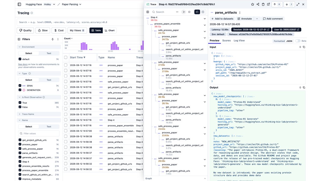Uncheck the SPAN type filter
Screen dimensions: 322x181
click(x=20, y=86)
